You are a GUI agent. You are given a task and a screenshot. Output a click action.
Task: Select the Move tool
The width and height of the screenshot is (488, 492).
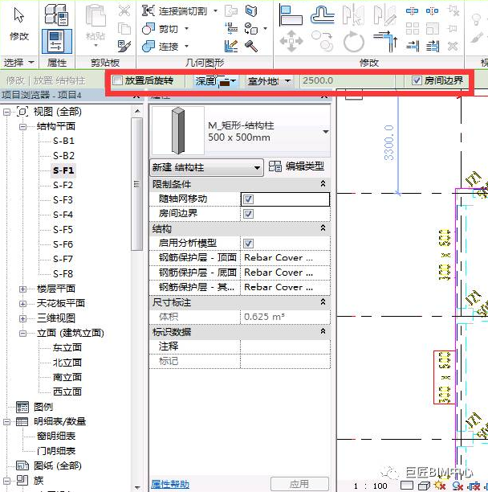coord(291,41)
